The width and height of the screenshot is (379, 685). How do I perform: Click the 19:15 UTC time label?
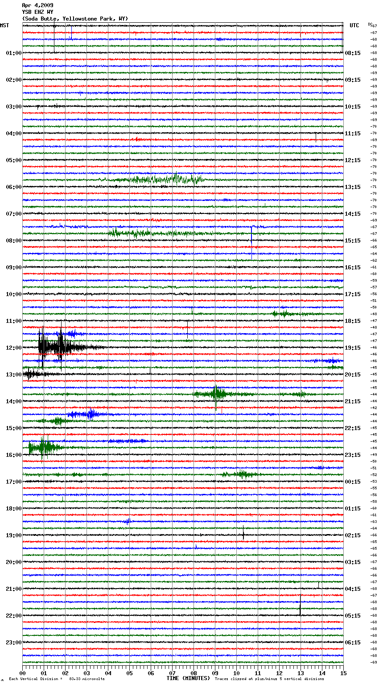[353, 348]
